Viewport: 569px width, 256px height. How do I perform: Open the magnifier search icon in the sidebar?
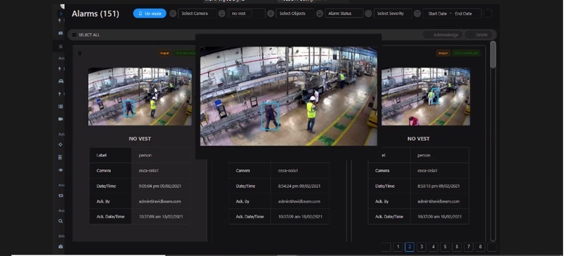61,221
